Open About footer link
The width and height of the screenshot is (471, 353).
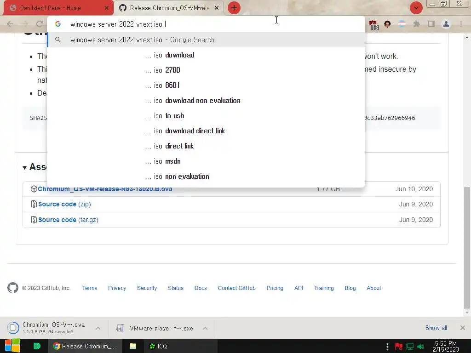pyautogui.click(x=373, y=288)
